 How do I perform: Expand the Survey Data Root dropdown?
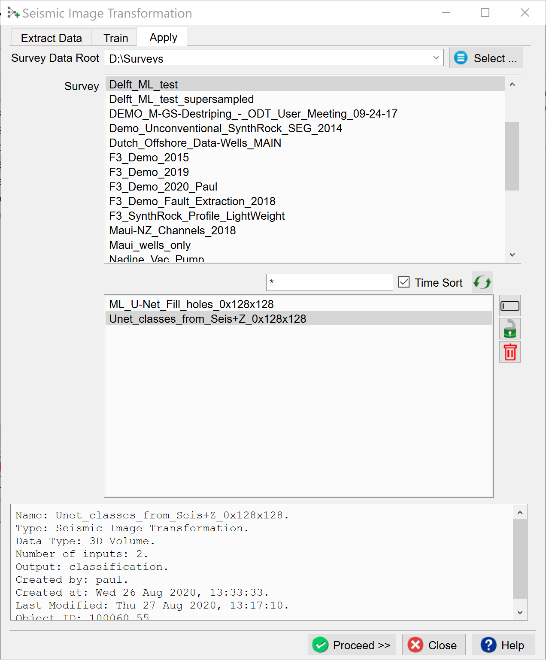[436, 58]
